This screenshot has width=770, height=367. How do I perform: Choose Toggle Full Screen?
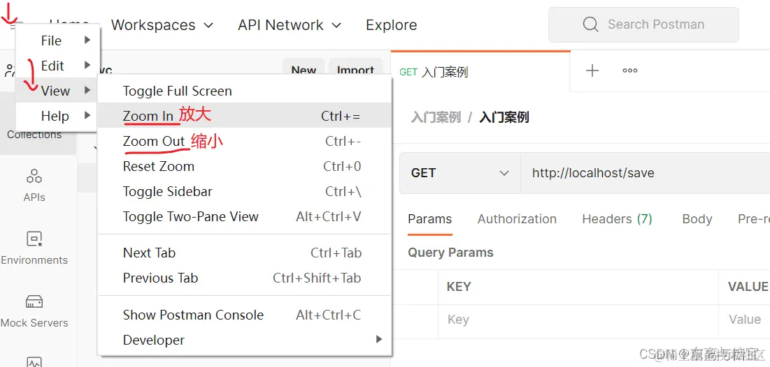point(245,91)
